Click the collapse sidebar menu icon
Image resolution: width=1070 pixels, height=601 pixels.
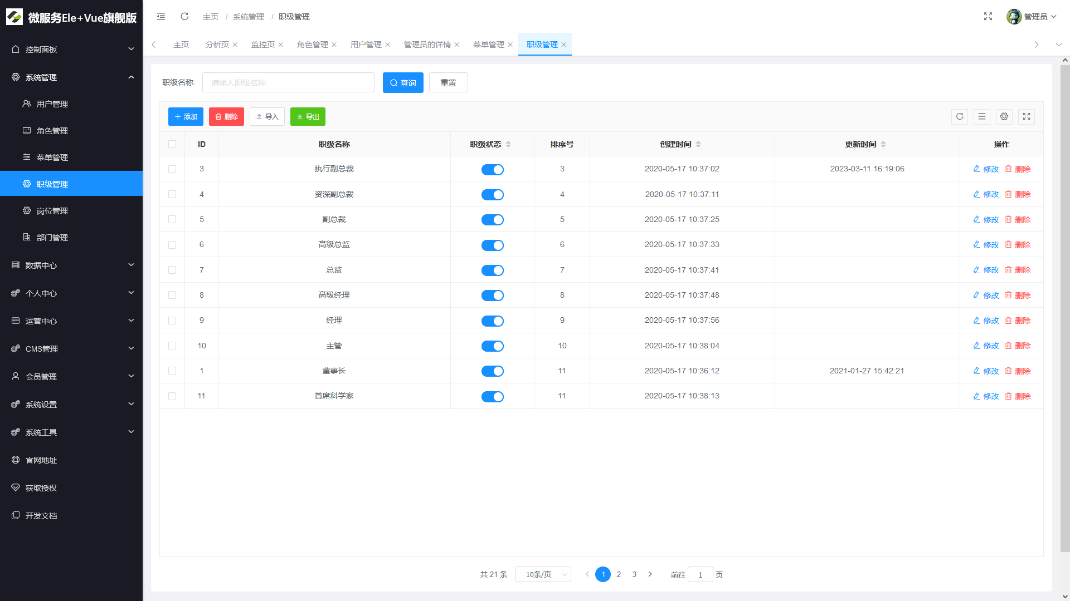[x=161, y=17]
